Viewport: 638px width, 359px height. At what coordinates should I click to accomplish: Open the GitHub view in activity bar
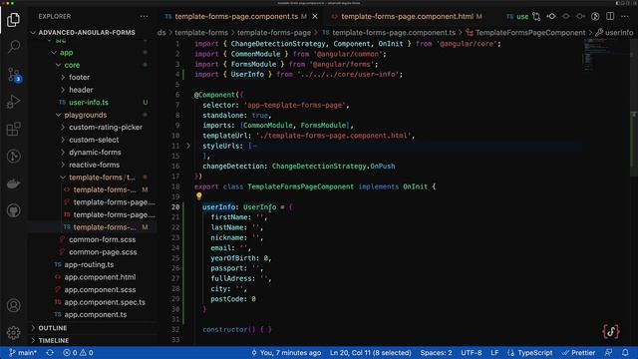tap(13, 210)
